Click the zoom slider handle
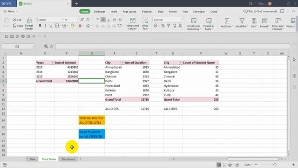 (275, 165)
